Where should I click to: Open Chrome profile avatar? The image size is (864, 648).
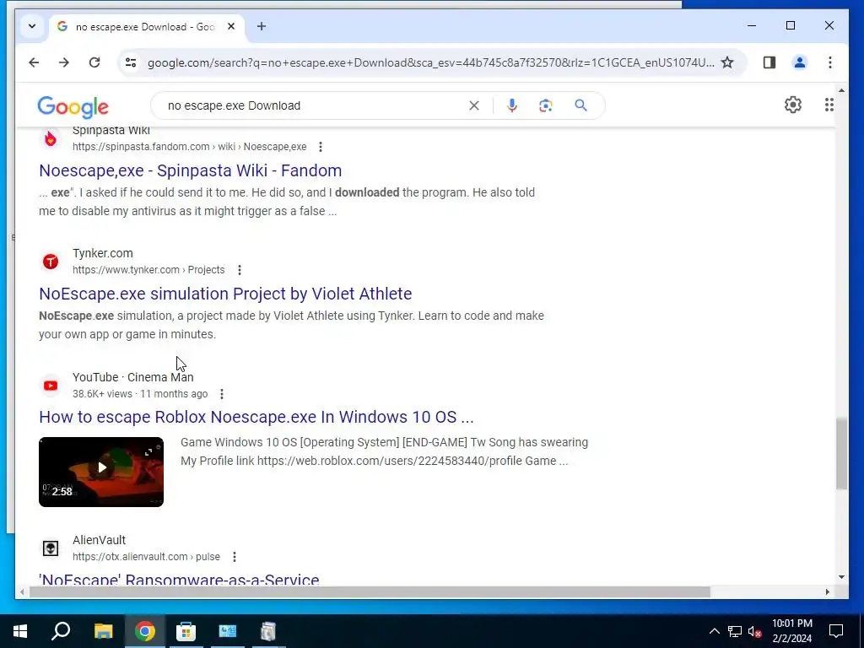click(800, 62)
